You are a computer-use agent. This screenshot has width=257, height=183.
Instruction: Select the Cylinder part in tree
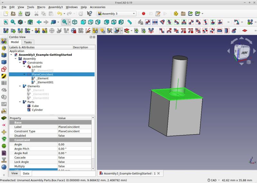37,110
